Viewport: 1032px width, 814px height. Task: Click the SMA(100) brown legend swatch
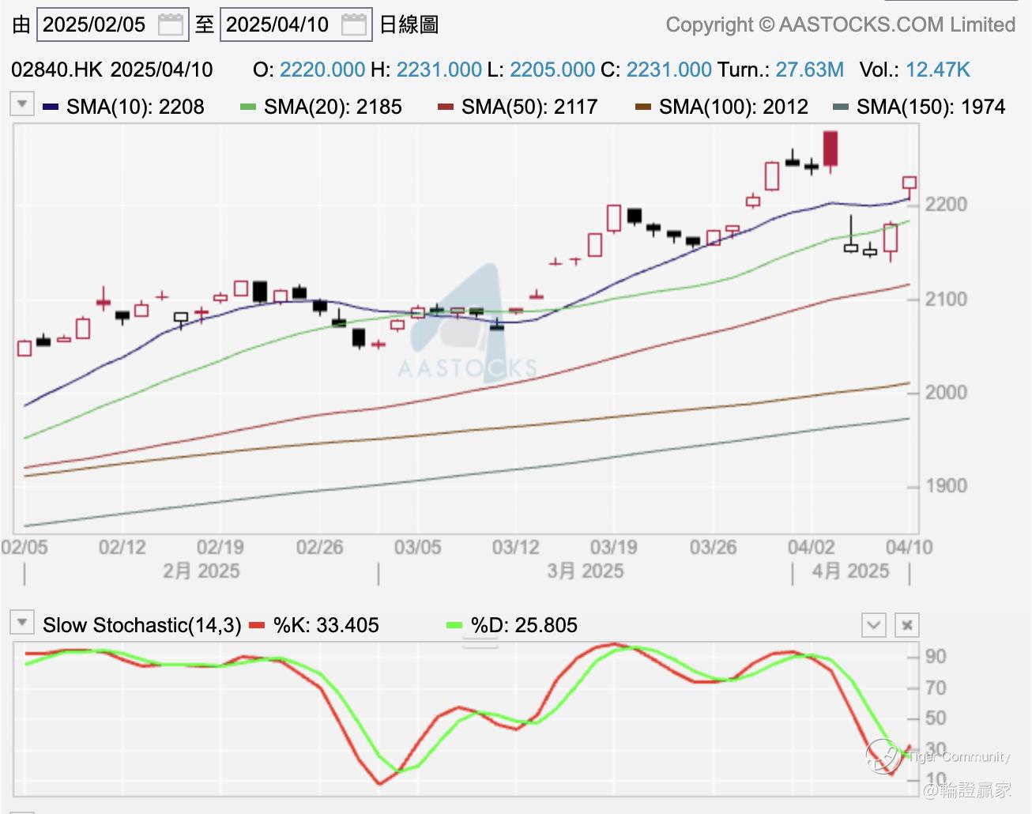coord(643,107)
